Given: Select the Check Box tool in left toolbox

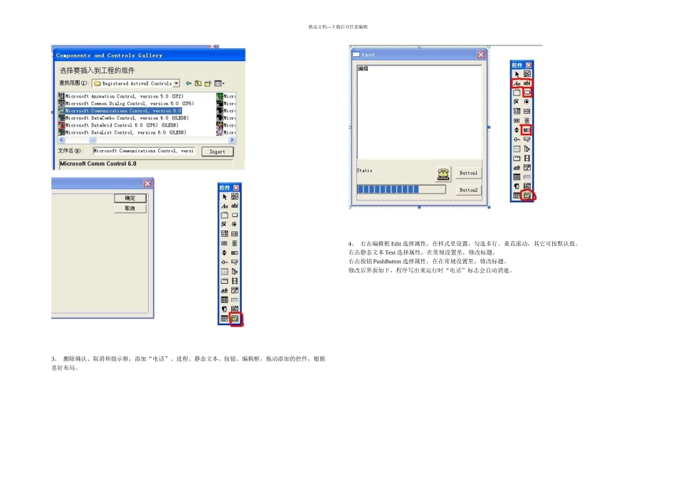Looking at the screenshot, I should tap(224, 224).
